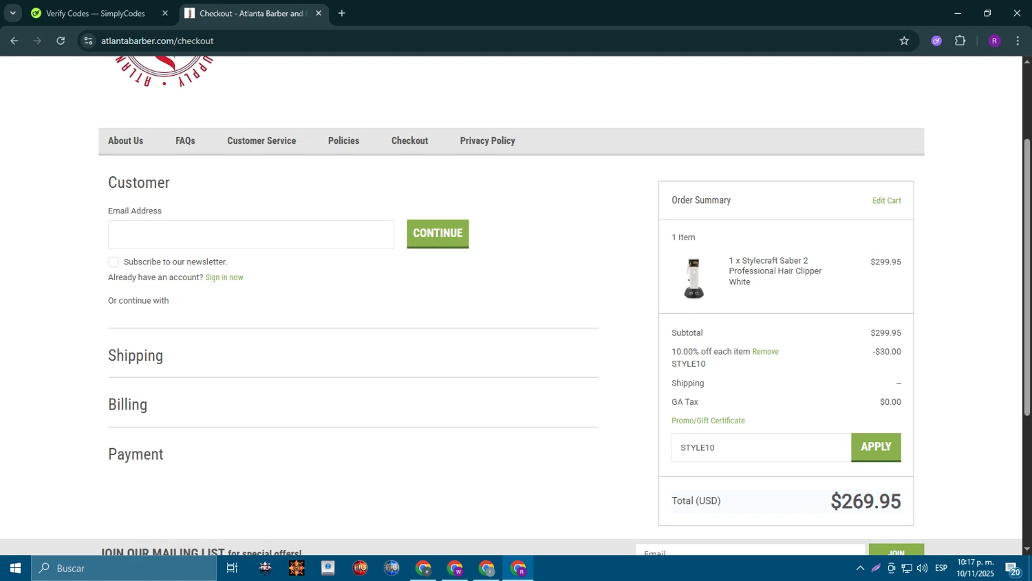Open Policies menu item
1032x581 pixels.
click(343, 140)
